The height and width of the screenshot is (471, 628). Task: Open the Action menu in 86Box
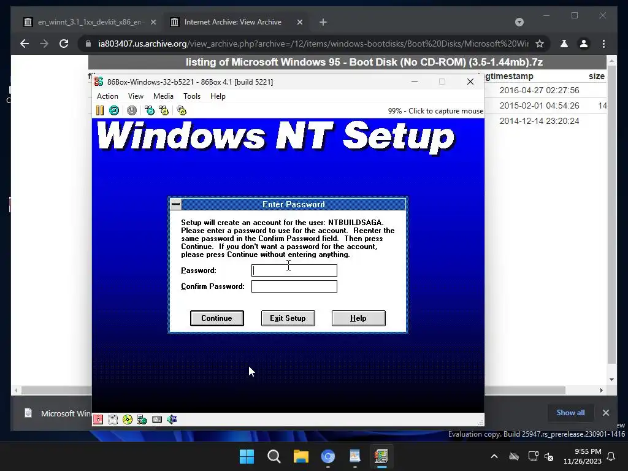pyautogui.click(x=107, y=96)
